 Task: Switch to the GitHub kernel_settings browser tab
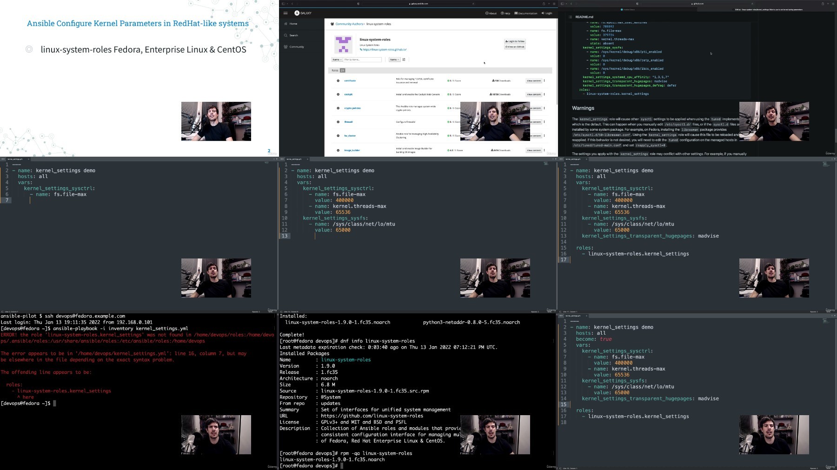tap(767, 9)
